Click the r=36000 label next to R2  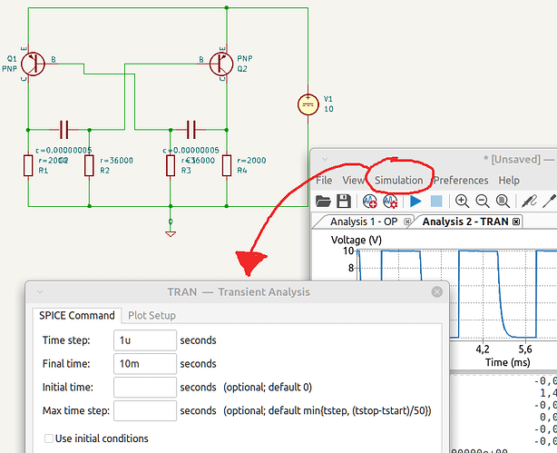click(x=116, y=161)
